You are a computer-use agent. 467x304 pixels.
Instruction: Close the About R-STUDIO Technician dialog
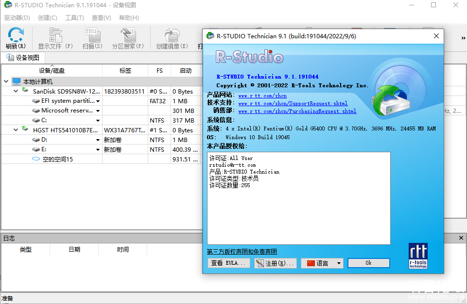436,36
